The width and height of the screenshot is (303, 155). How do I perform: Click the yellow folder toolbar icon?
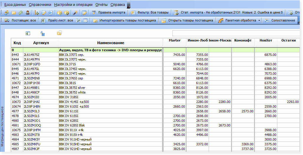(x=14, y=13)
